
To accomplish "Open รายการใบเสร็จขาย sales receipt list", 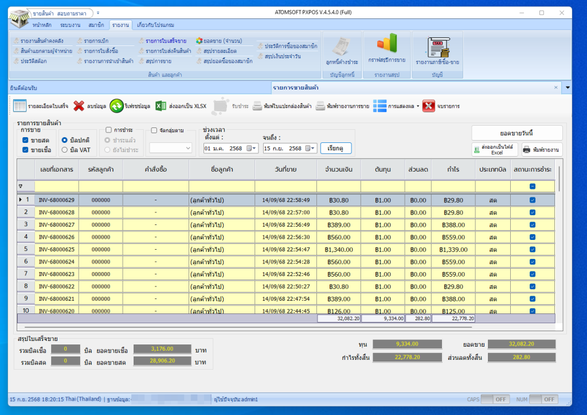I will (162, 41).
